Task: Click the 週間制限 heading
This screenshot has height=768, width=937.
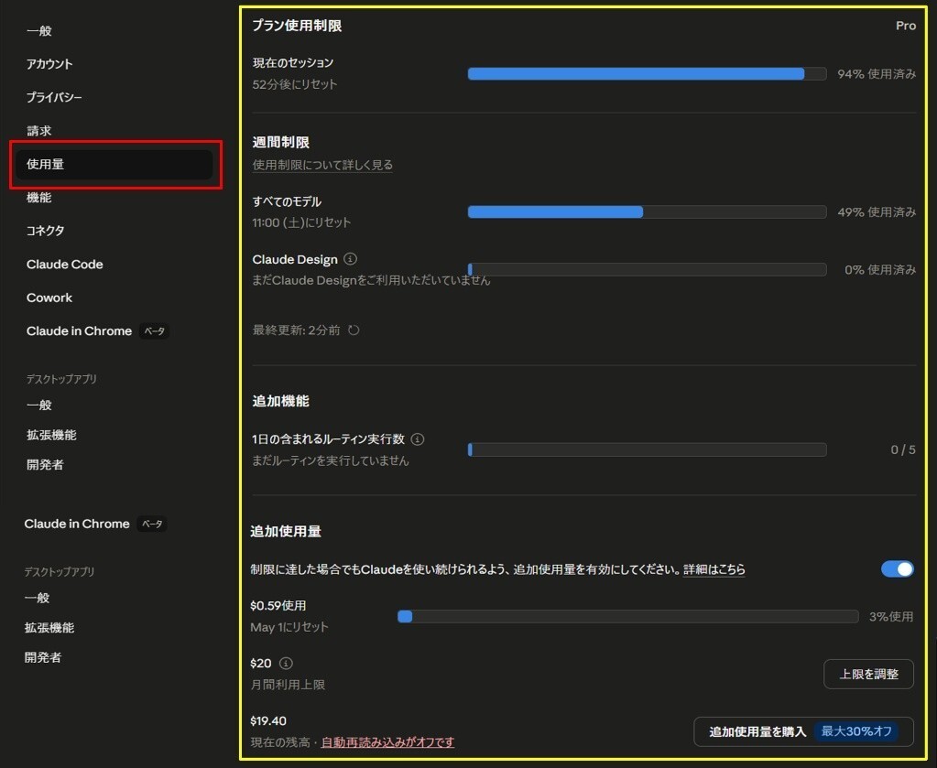Action: [280, 142]
